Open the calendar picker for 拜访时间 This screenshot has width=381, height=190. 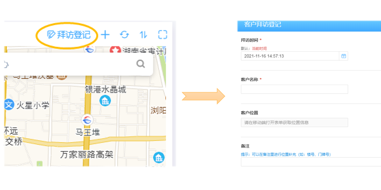[344, 56]
